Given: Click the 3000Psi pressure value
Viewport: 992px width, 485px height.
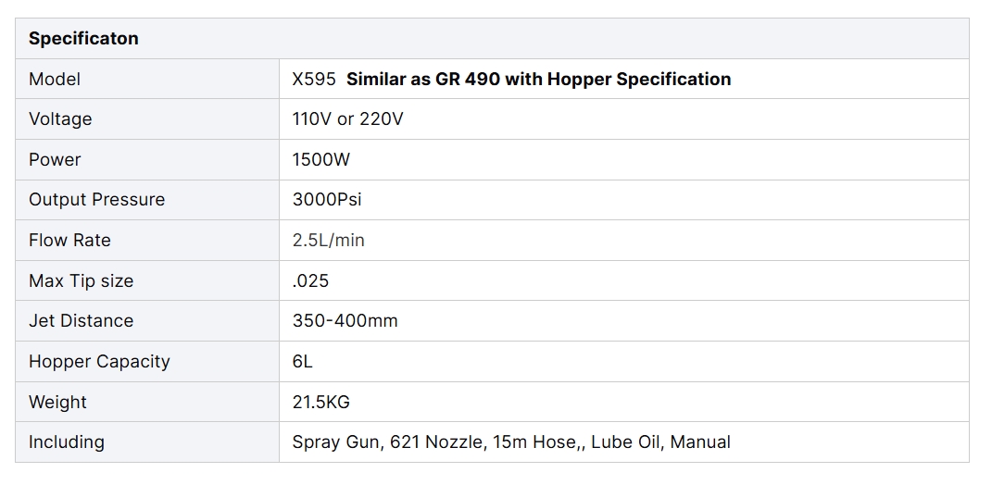Looking at the screenshot, I should [327, 200].
